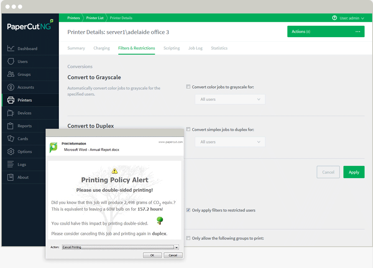Click the 'Convert to Duplex' heading

pos(91,126)
